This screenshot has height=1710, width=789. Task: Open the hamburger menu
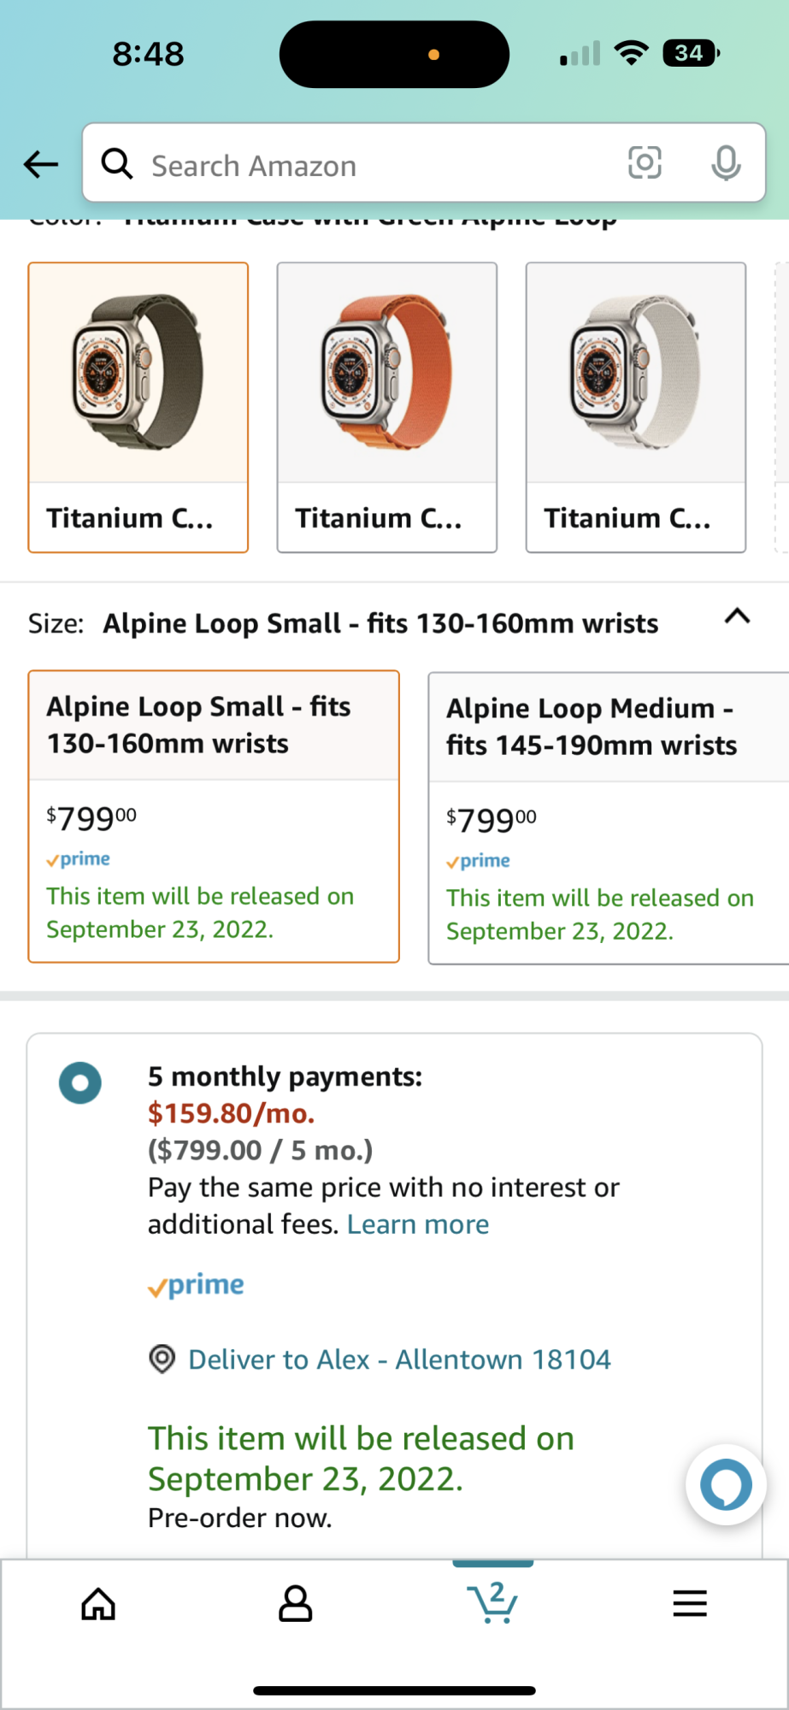coord(689,1604)
